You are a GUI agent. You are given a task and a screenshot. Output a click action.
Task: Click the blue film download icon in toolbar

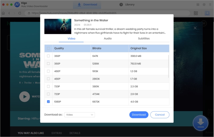207,13
